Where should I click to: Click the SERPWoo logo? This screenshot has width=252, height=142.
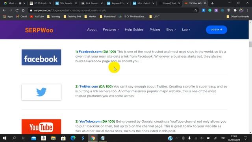(x=39, y=30)
